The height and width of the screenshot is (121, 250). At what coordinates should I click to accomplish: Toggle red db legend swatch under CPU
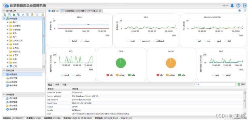tap(108, 75)
